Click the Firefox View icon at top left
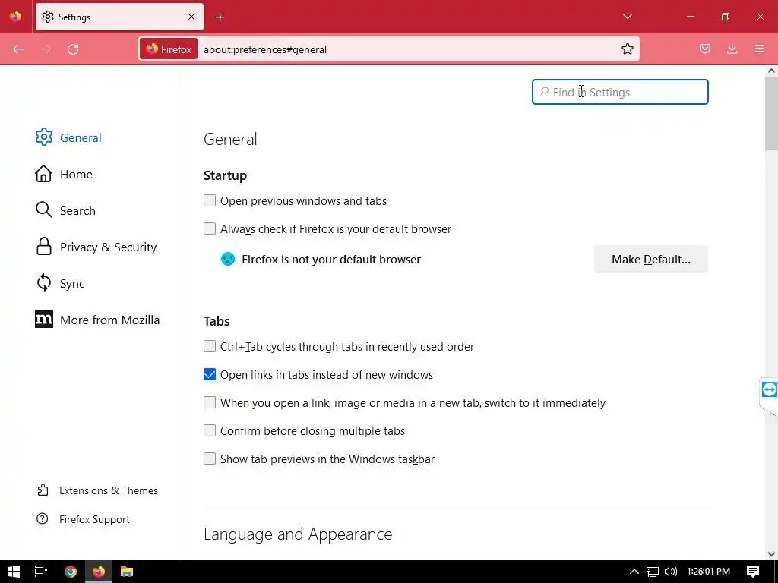Viewport: 778px width, 583px height. (16, 17)
